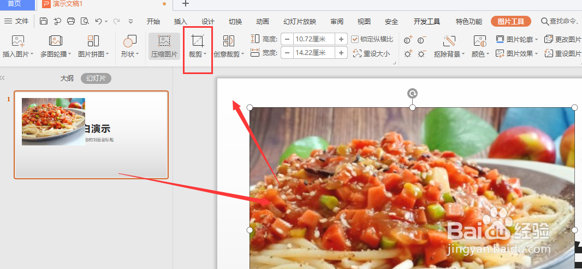The width and height of the screenshot is (582, 269).
Task: Expand the 裁剪 dropdown arrow
Action: 205,54
